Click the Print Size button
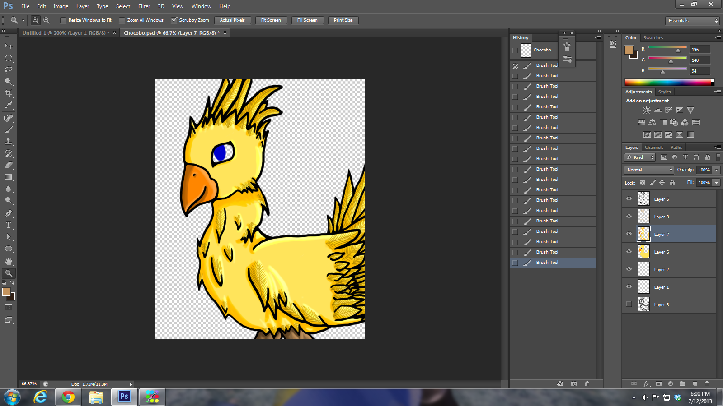Image resolution: width=723 pixels, height=406 pixels. coord(343,20)
